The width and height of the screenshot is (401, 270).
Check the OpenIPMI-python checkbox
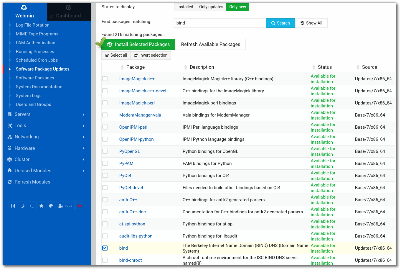105,139
